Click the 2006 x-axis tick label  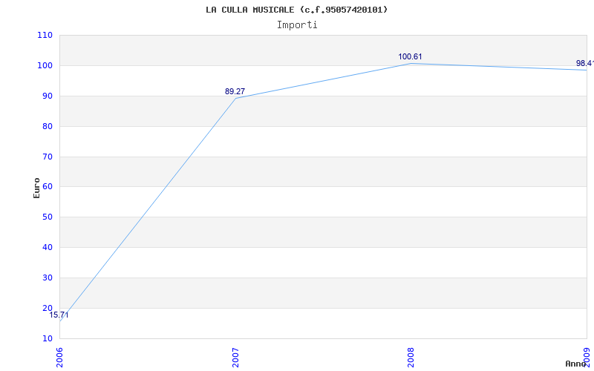(59, 356)
